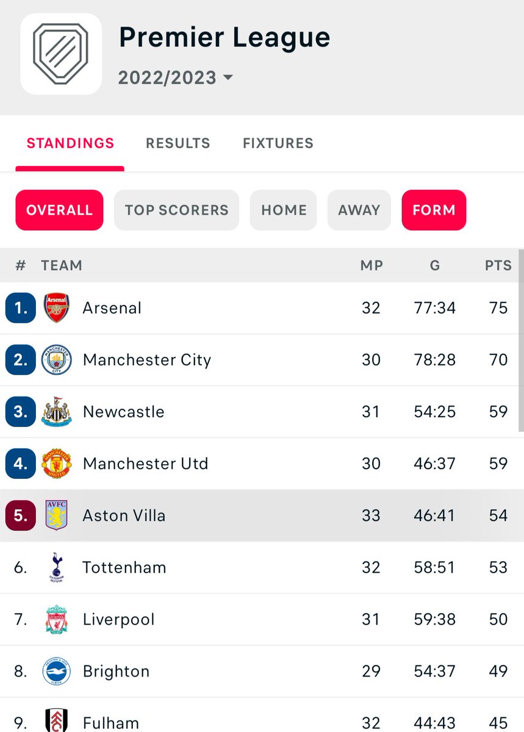524x732 pixels.
Task: Click the Premier League logo icon
Action: [61, 54]
